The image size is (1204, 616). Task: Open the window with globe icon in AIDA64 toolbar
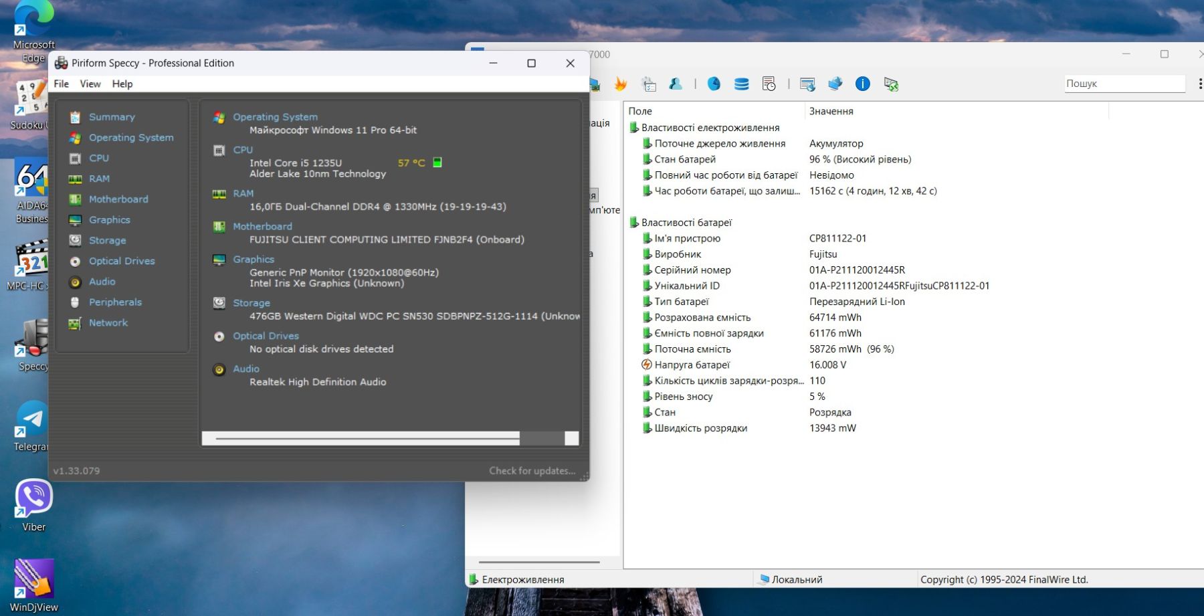[807, 84]
